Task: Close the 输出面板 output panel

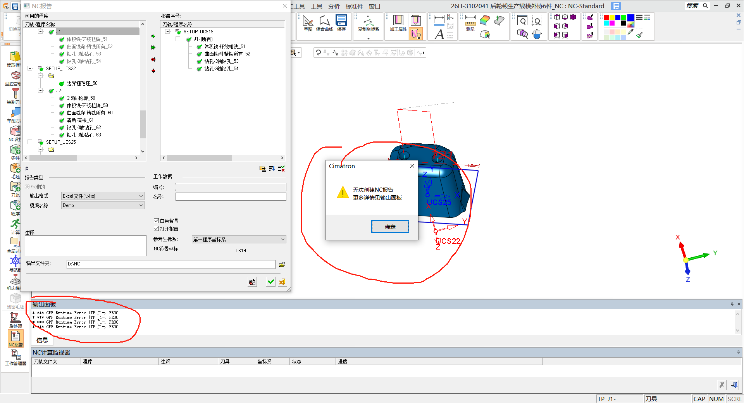Action: pos(739,304)
